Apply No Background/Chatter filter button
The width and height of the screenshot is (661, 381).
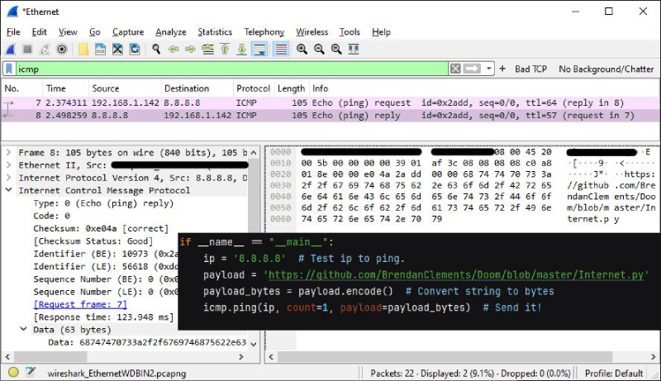[x=606, y=69]
